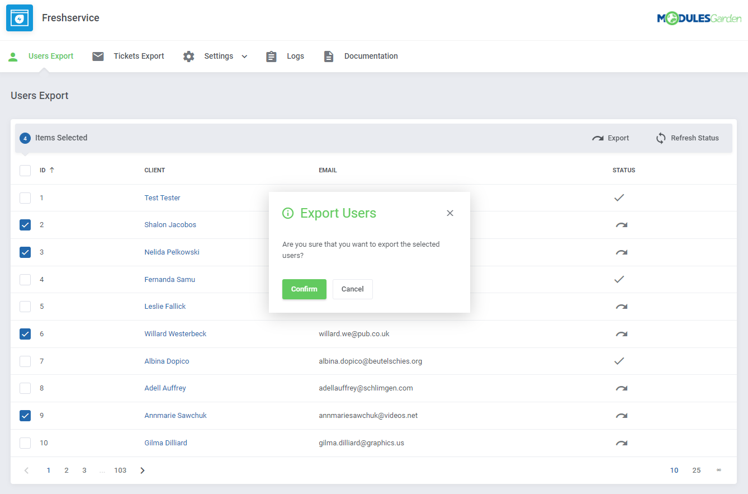Check the checkbox for Leslie Fallick
This screenshot has height=494, width=748.
25,307
